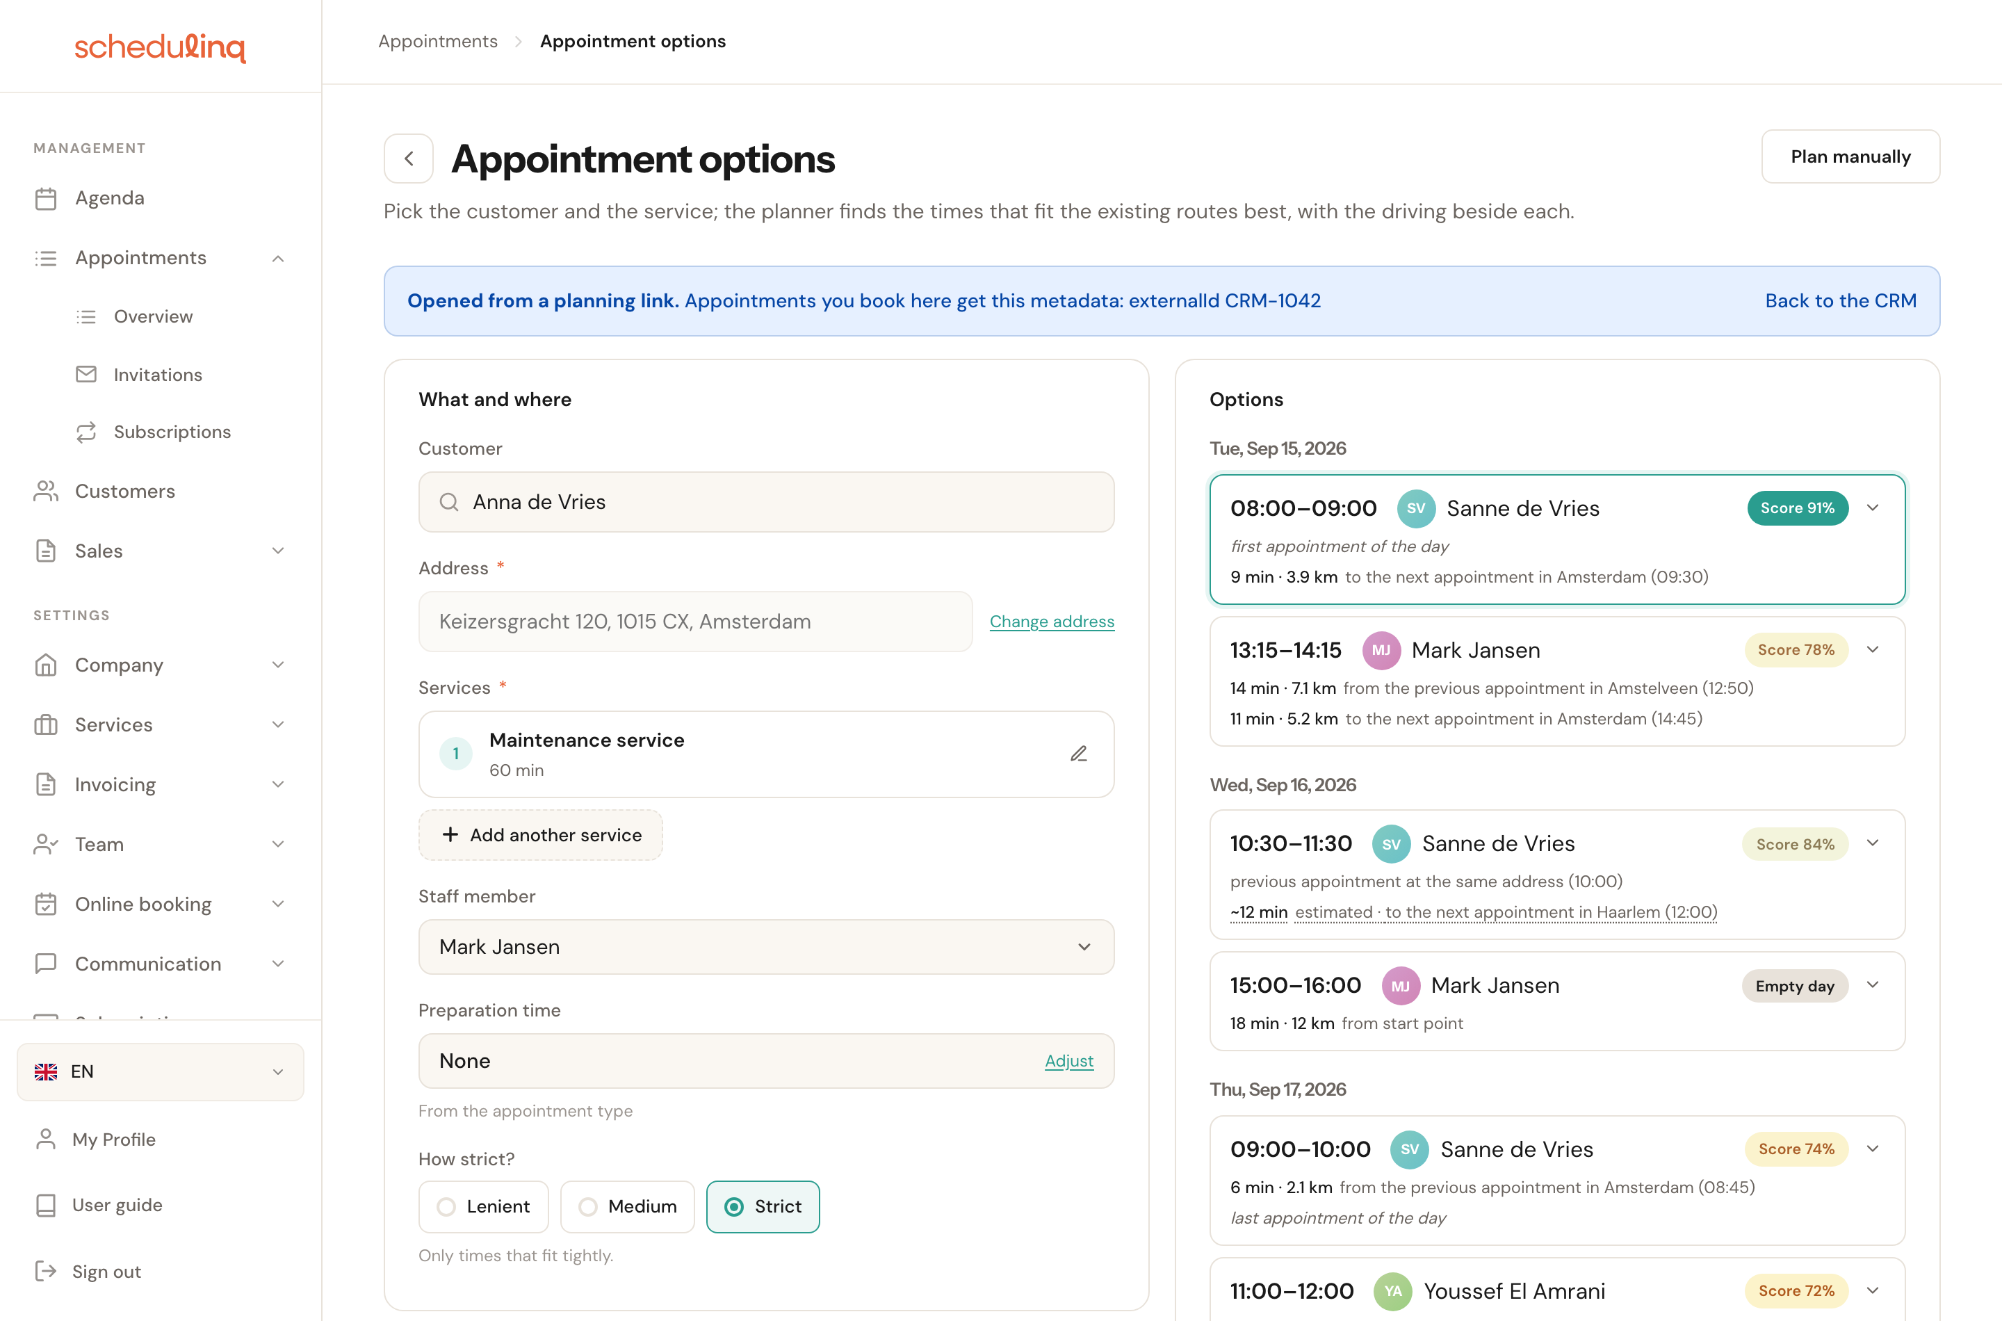Click the Appointments breadcrumb link
This screenshot has height=1321, width=2002.
(x=438, y=41)
